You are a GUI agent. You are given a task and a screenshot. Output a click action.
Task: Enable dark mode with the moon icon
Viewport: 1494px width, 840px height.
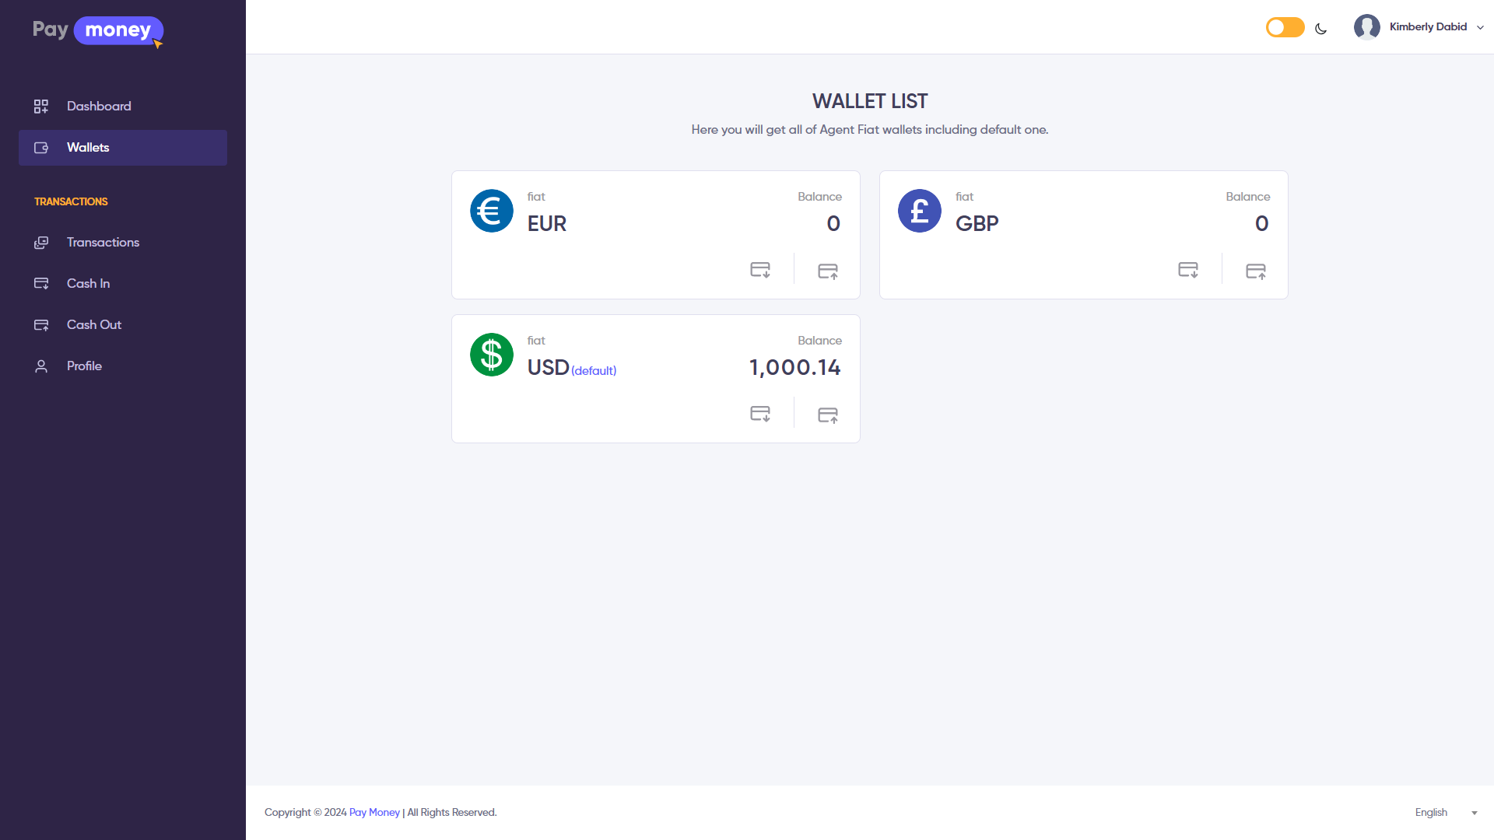pyautogui.click(x=1321, y=28)
